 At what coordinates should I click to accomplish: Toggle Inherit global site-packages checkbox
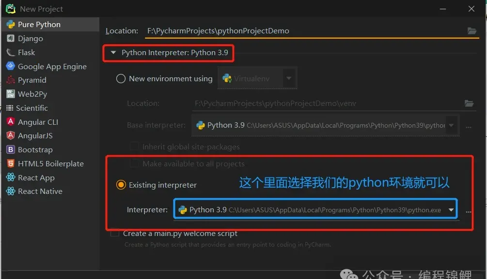(134, 146)
